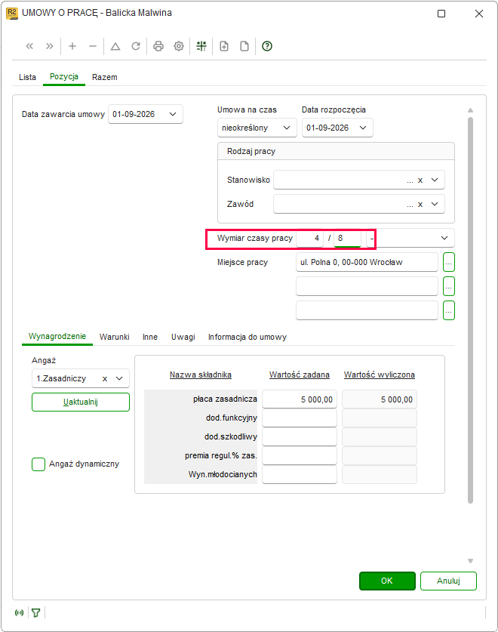498x632 pixels.
Task: Open the Warunki tab
Action: 115,337
